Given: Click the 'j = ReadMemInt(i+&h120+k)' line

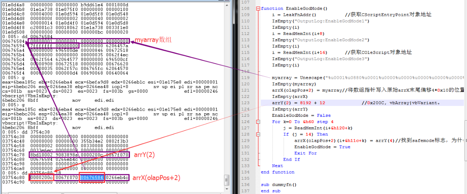Looking at the screenshot, I should 318,128.
